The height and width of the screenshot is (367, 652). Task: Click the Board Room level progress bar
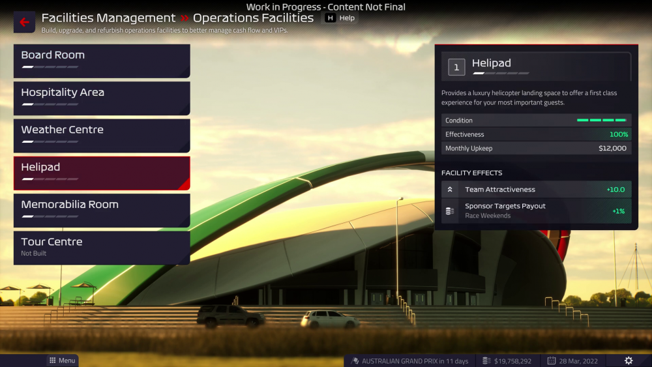click(x=50, y=67)
